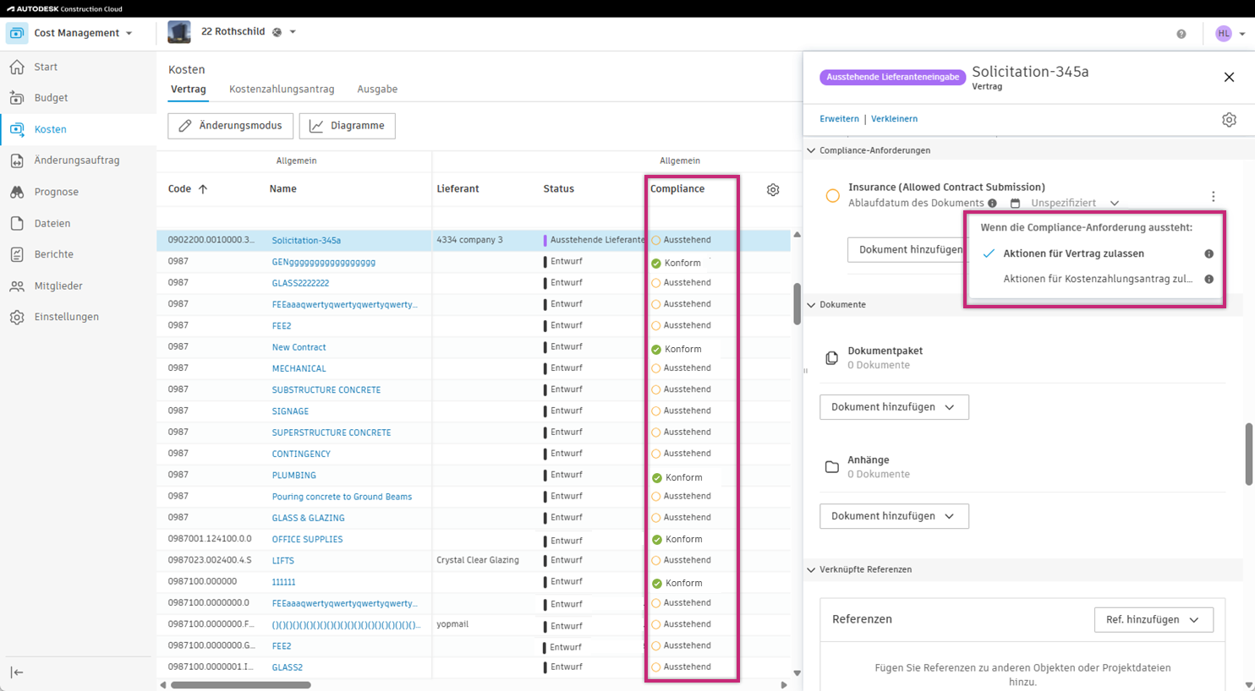Switch to Kostenzahlungsantrag tab
Screen dimensions: 1255x691
[x=282, y=90]
